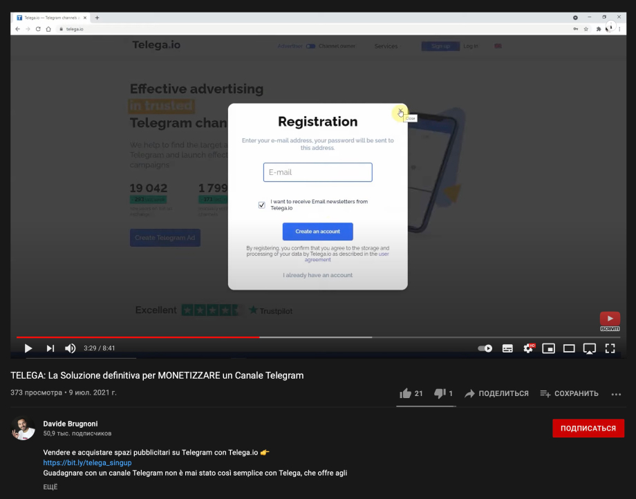Screen dimensions: 636x499
Task: Open browser extensions puzzle icon
Action: (598, 29)
